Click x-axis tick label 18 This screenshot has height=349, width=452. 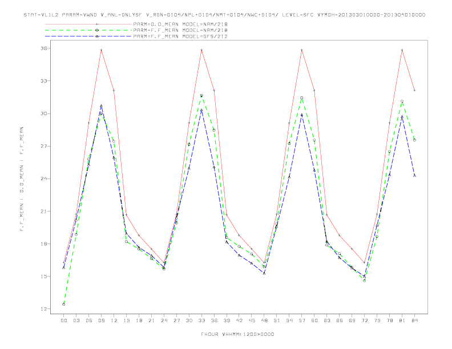[139, 320]
